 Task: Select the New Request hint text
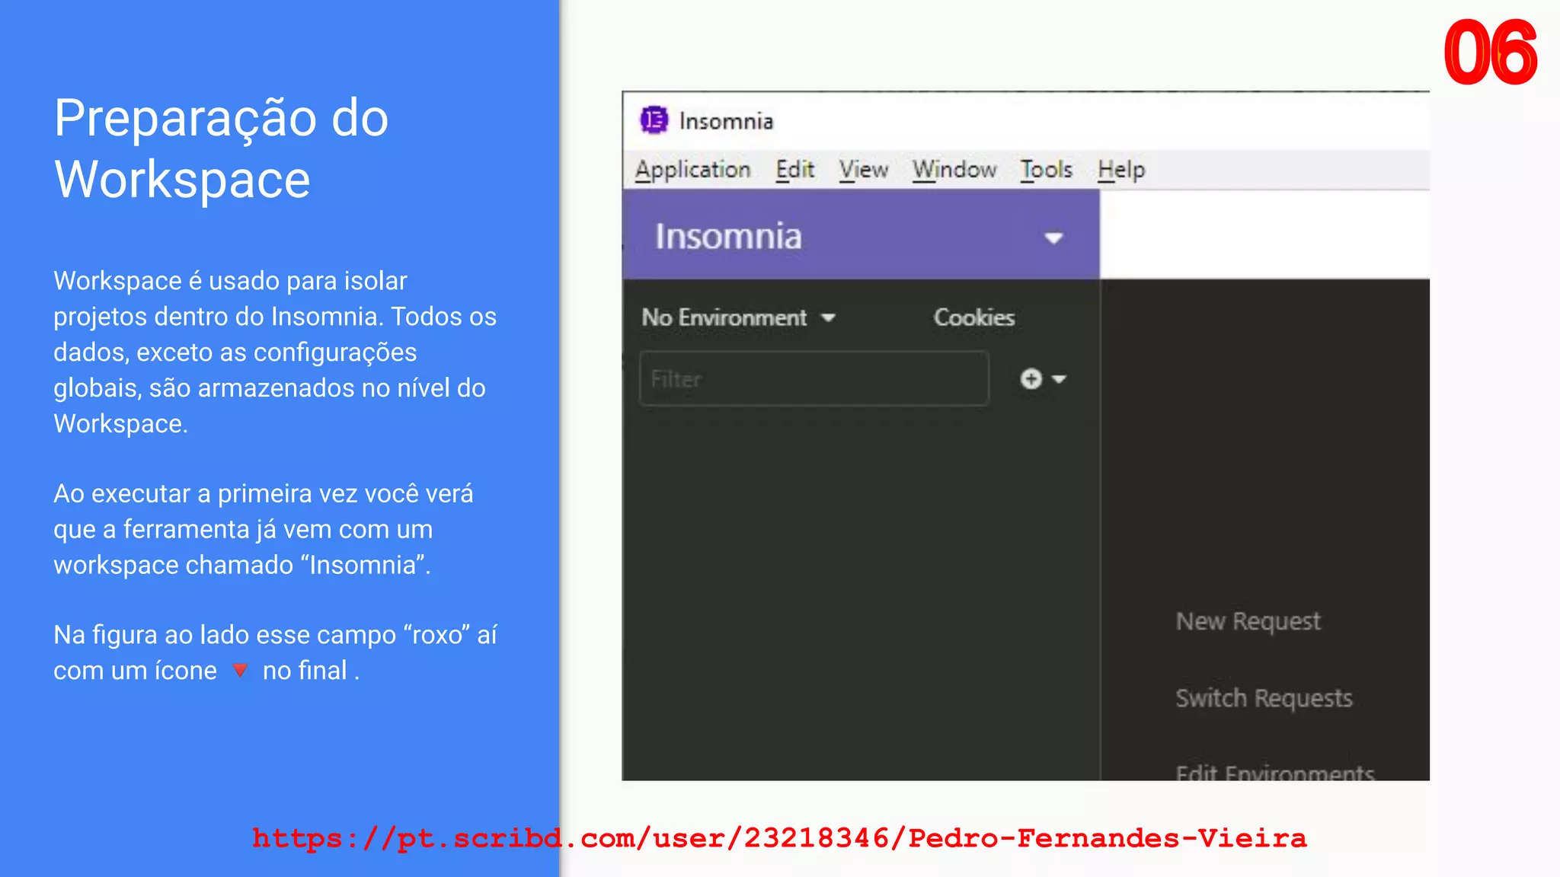coord(1248,621)
